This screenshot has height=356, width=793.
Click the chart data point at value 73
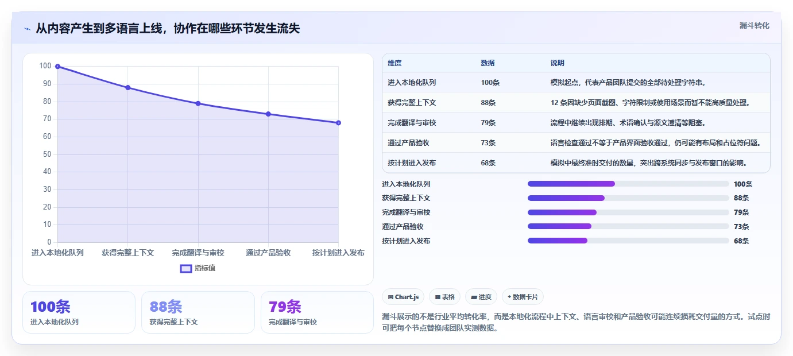(x=268, y=114)
